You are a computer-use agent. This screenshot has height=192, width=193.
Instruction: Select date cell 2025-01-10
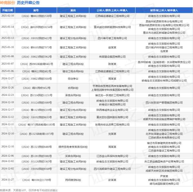pyautogui.click(x=8, y=47)
